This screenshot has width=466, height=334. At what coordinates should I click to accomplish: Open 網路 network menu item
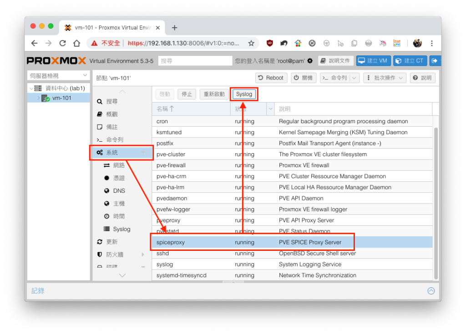point(122,165)
